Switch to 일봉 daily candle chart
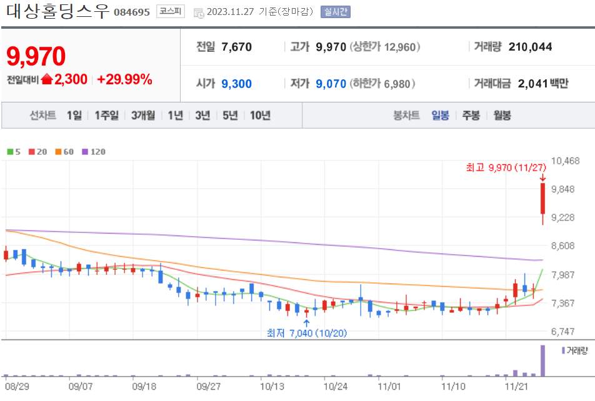 click(x=440, y=116)
